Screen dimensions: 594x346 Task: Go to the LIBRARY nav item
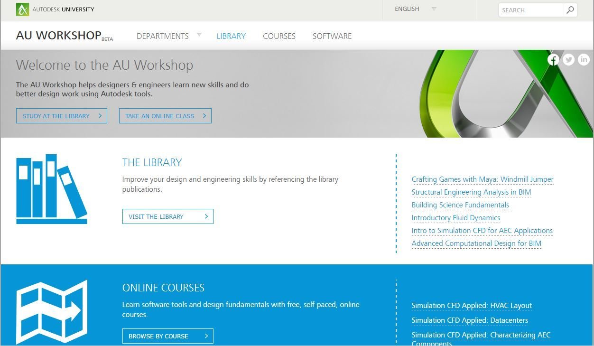(x=231, y=36)
